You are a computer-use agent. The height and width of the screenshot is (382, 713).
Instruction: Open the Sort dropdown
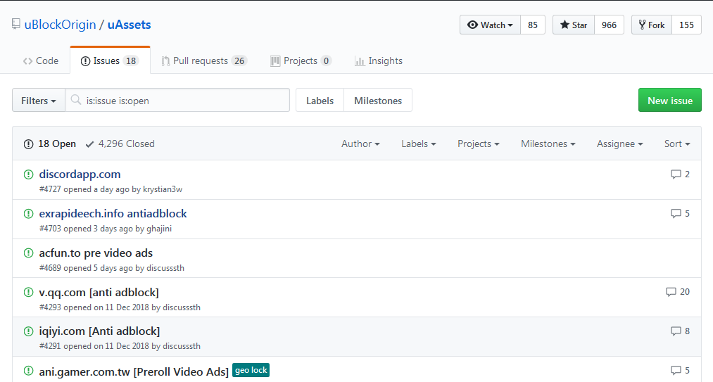point(677,144)
